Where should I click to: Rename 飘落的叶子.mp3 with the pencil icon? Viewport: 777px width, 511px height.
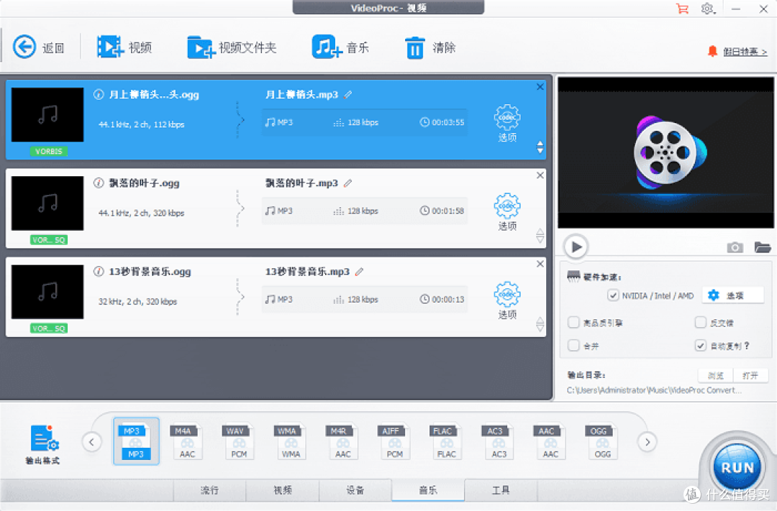(348, 183)
